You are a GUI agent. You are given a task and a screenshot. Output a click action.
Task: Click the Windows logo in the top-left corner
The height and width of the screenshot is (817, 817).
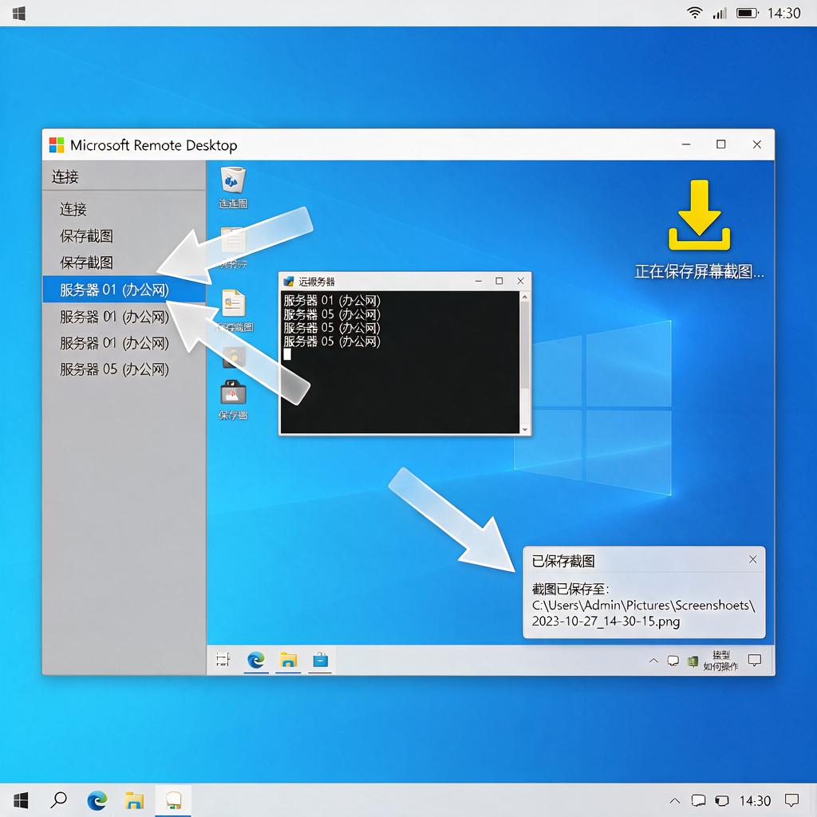pos(19,14)
